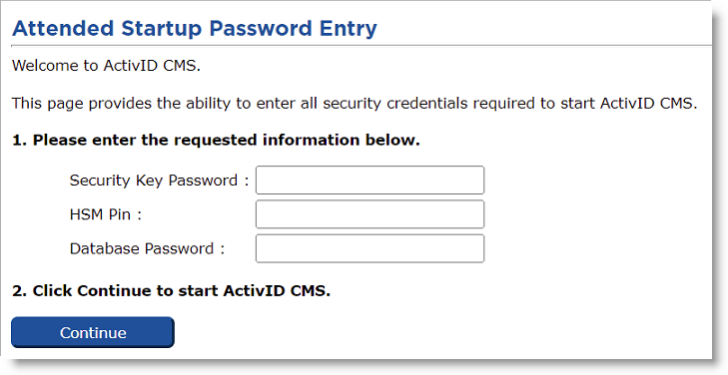Click the 'Welcome to ActivID CMS.' text
This screenshot has height=375, width=728.
106,66
